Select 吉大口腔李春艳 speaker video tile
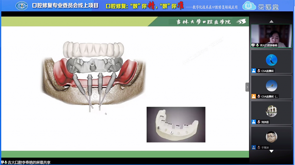 [271, 34]
